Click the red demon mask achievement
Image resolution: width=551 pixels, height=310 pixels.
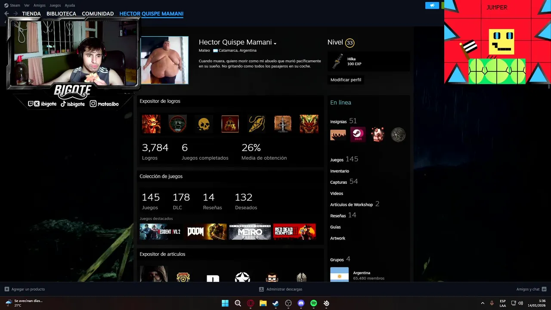click(x=309, y=124)
